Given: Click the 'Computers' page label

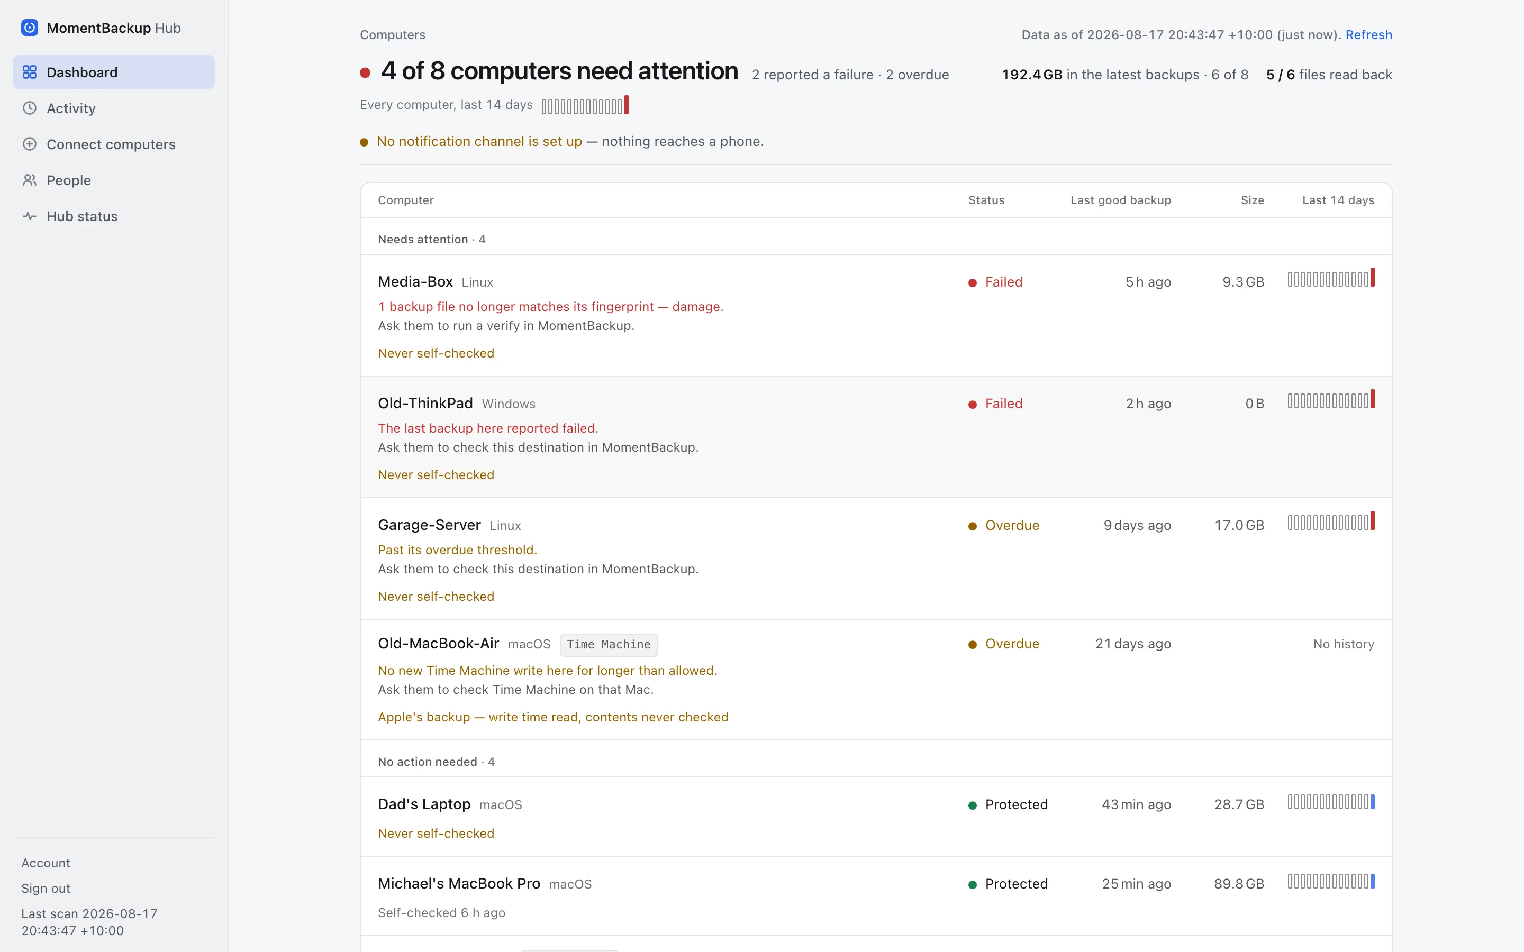Looking at the screenshot, I should click(392, 34).
